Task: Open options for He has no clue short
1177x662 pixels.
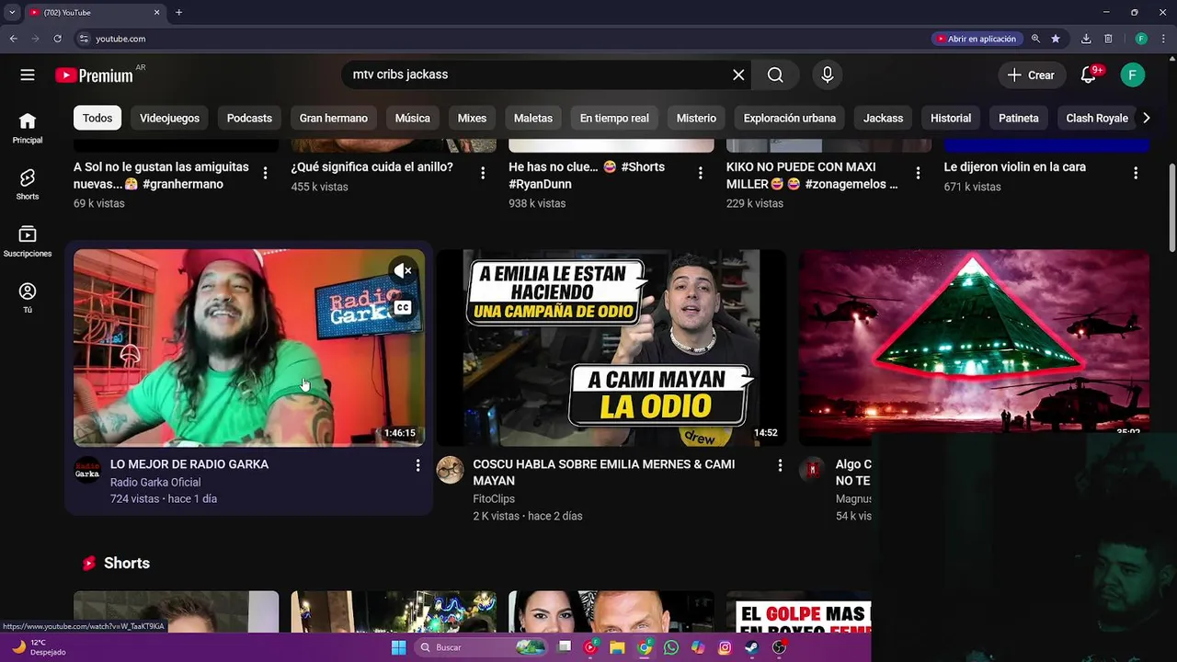Action: (700, 173)
